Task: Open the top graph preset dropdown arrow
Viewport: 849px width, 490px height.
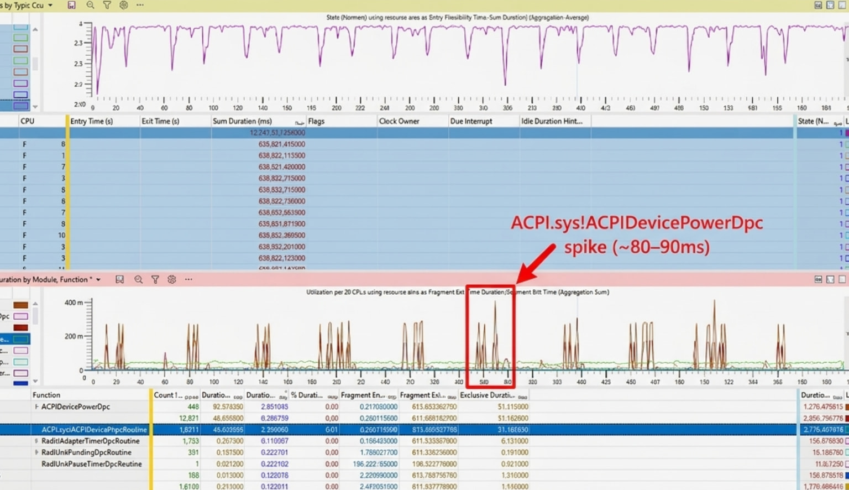Action: [x=50, y=6]
